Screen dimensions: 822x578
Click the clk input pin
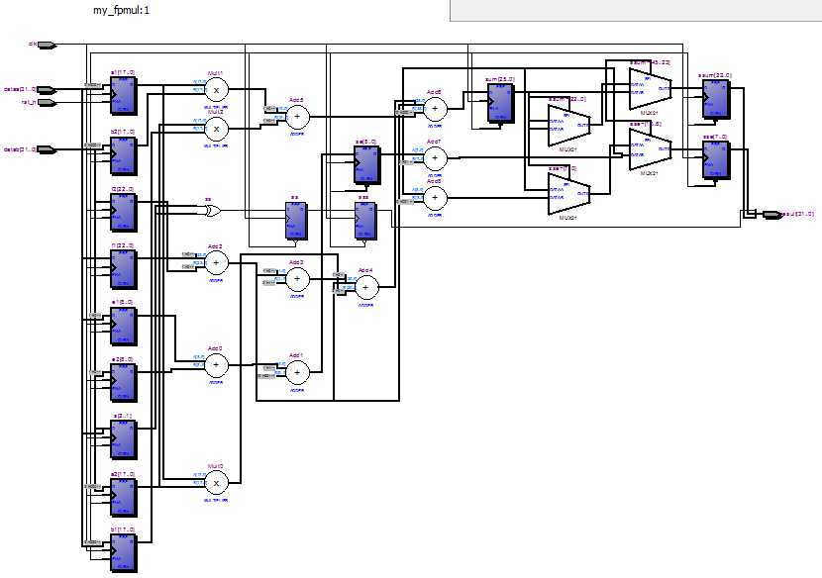pyautogui.click(x=47, y=45)
